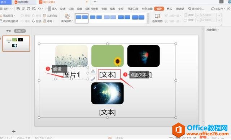
Task: Click the sunflower green picture
Action: (x=108, y=56)
